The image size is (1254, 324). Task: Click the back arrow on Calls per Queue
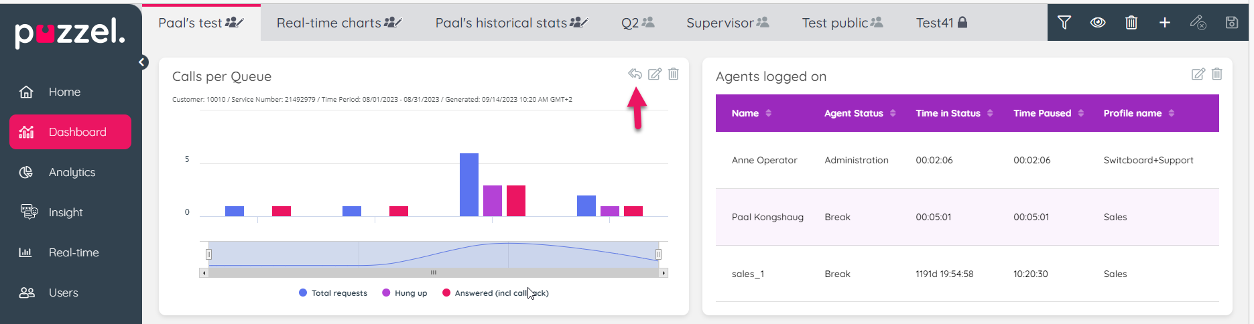tap(635, 74)
